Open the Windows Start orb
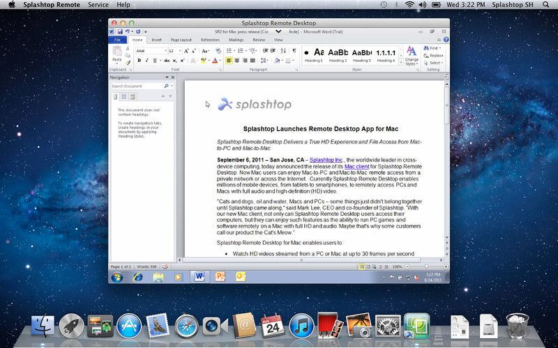The image size is (558, 348). 116,277
